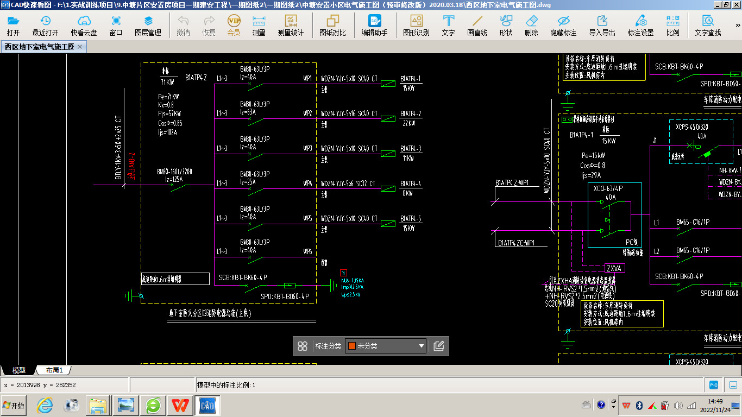Toggle 隐藏标注 hide annotations
Viewport: 742px width, 417px height.
pos(563,26)
